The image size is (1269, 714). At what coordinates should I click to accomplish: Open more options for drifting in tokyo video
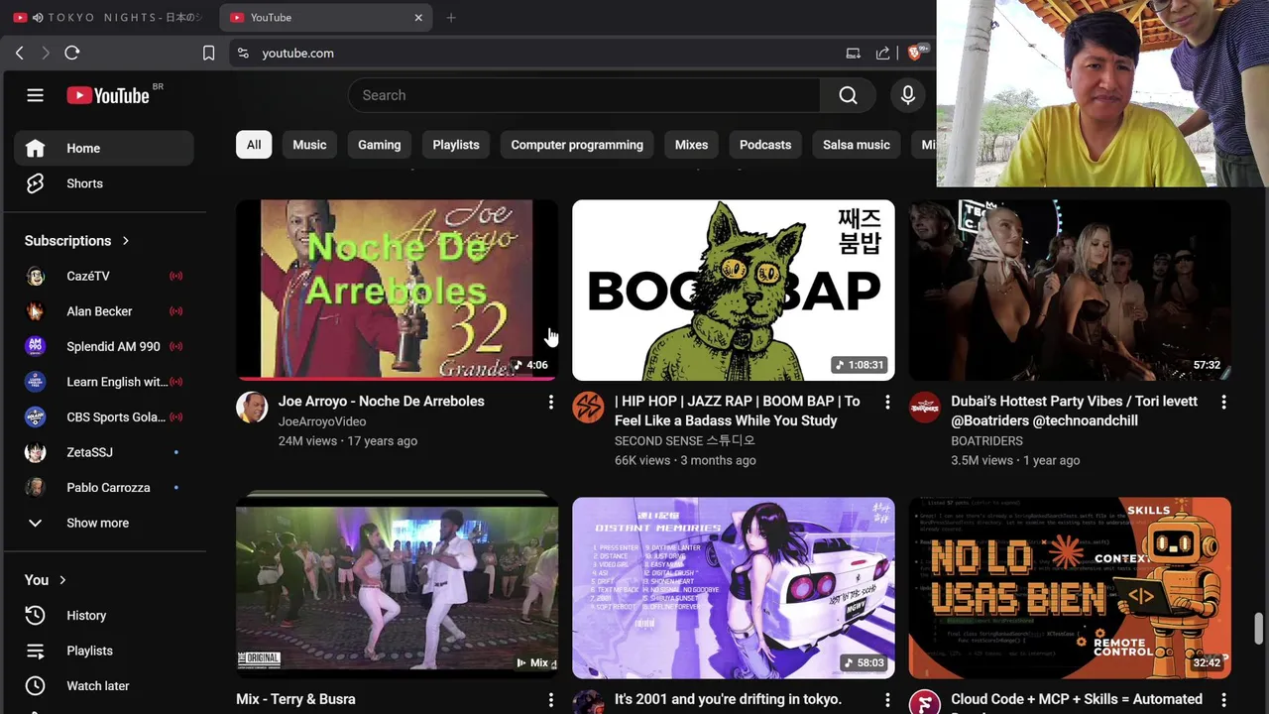click(887, 700)
